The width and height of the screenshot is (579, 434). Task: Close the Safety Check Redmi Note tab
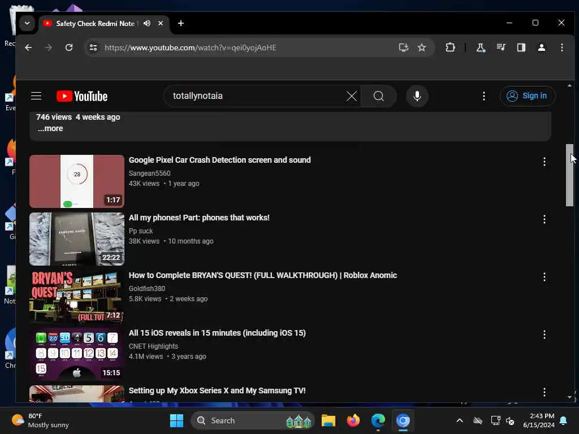[161, 23]
